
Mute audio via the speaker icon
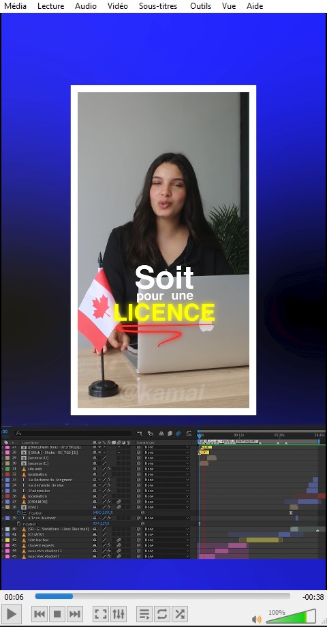(257, 619)
